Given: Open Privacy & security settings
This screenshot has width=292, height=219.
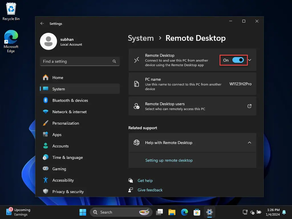Looking at the screenshot, I should (x=68, y=192).
